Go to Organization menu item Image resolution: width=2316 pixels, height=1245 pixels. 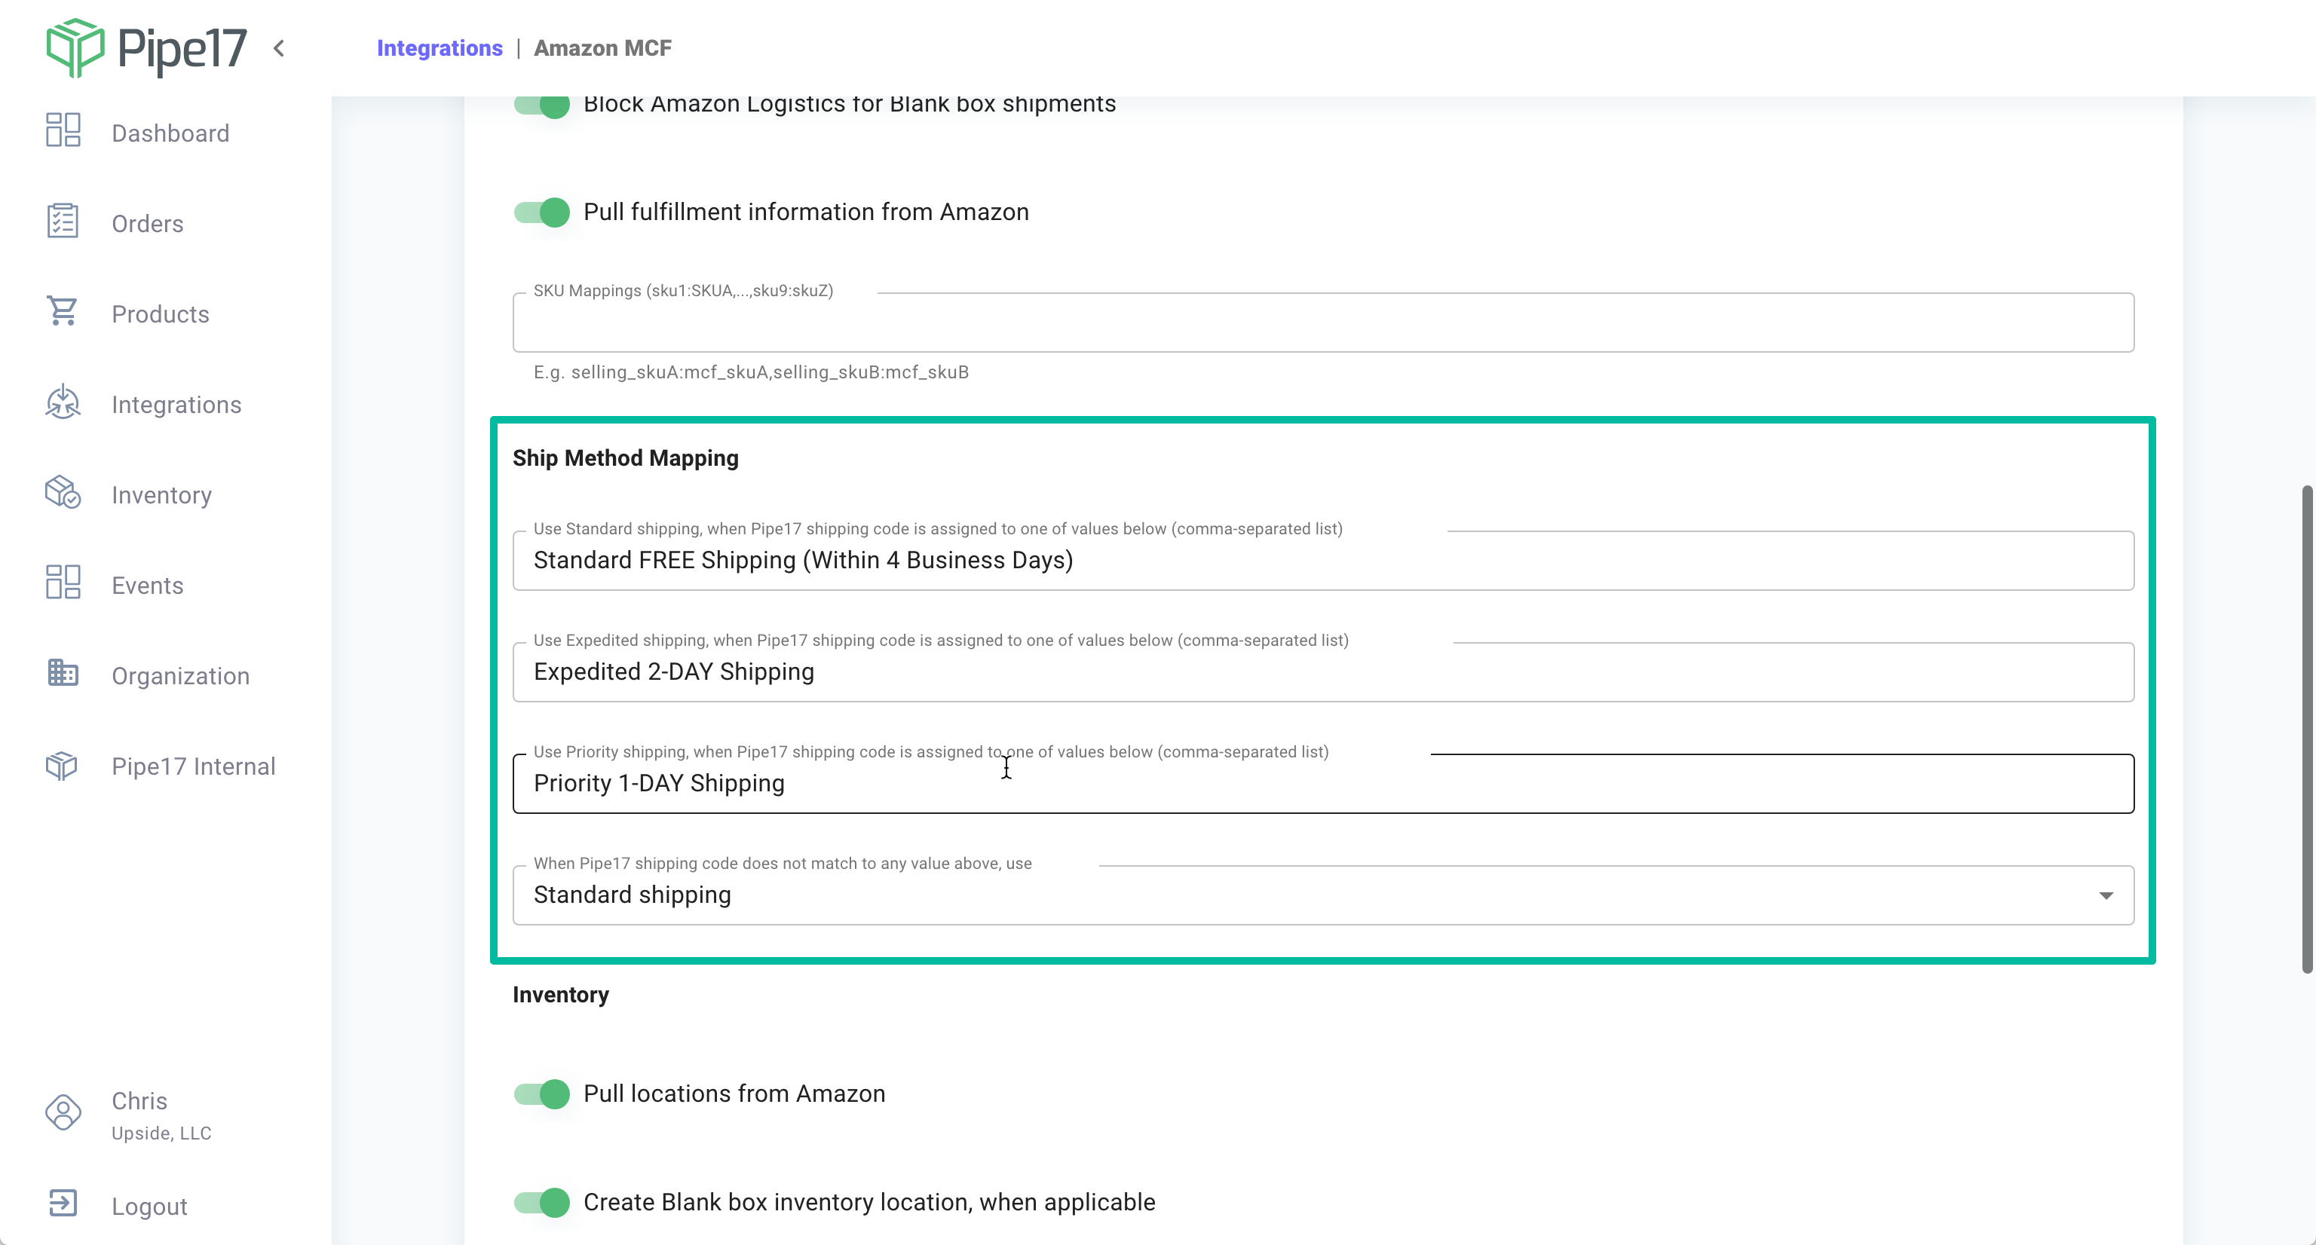coord(181,676)
